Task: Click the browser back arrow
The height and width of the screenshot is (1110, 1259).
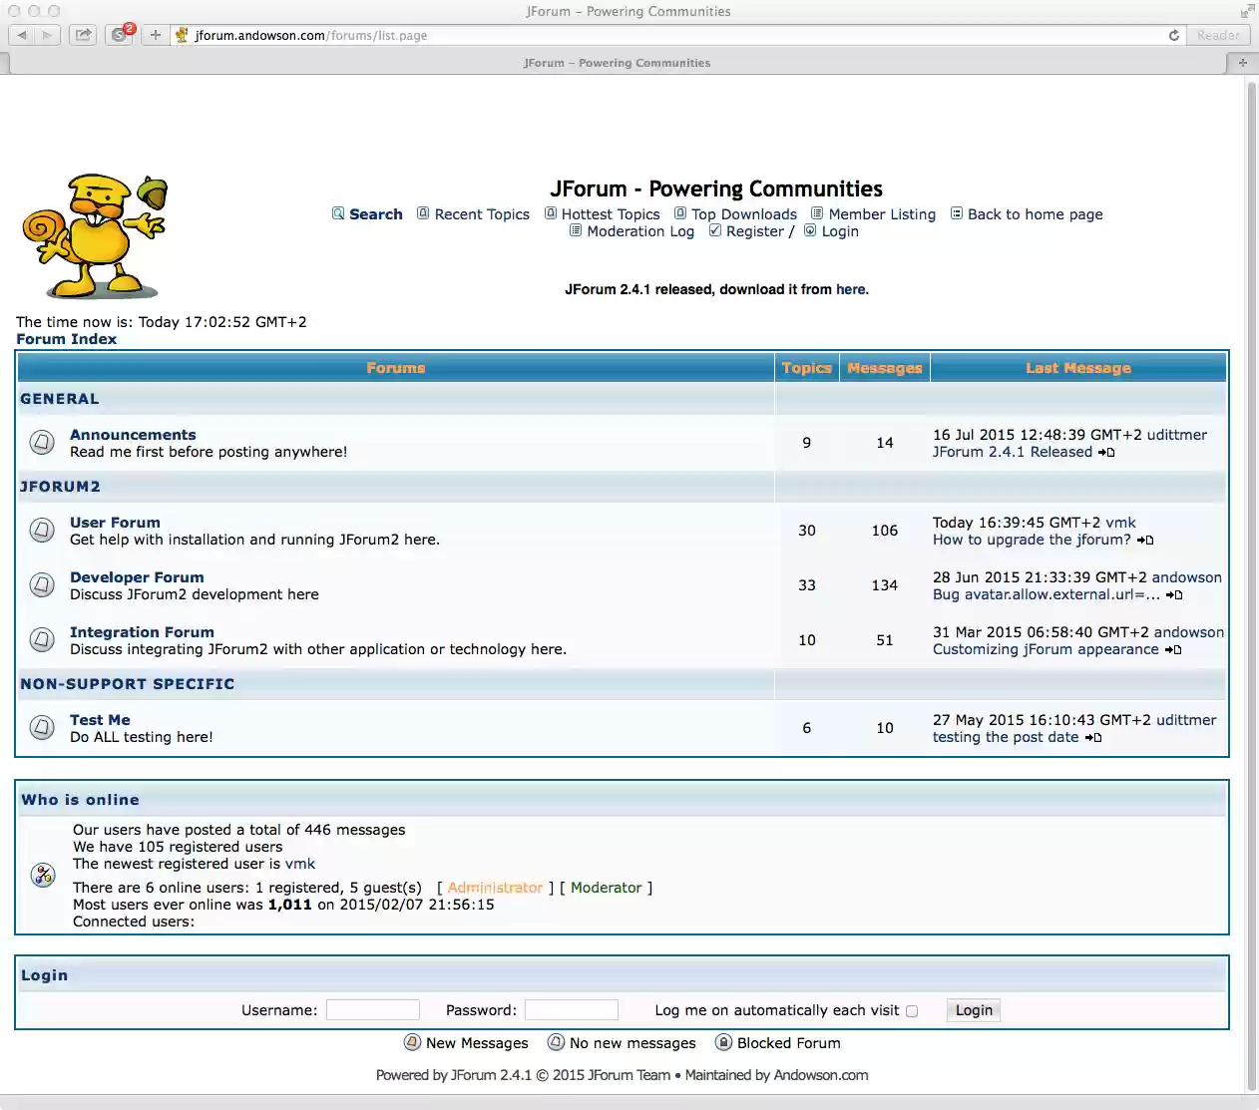Action: pos(22,35)
